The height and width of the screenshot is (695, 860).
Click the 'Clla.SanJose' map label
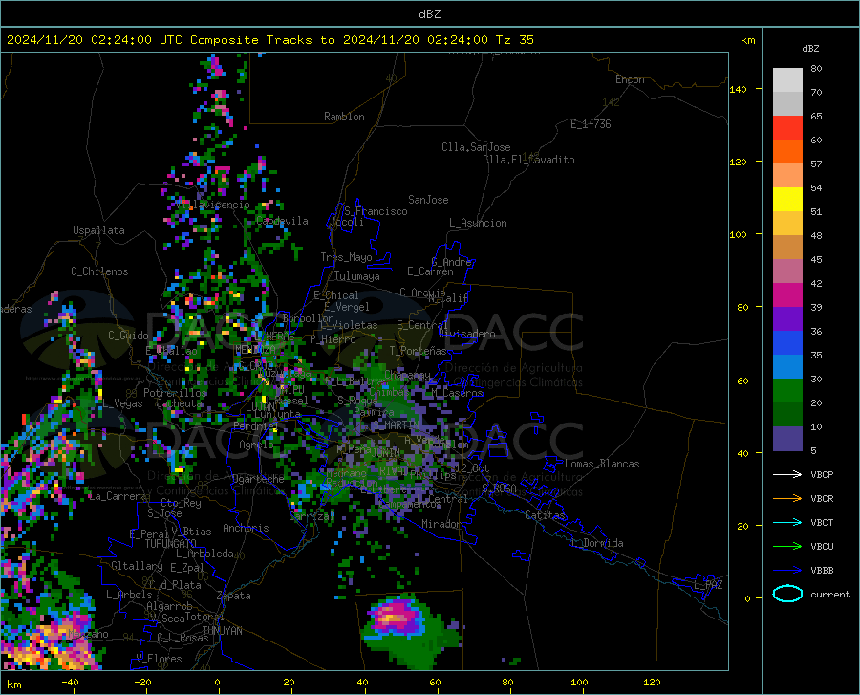[476, 147]
